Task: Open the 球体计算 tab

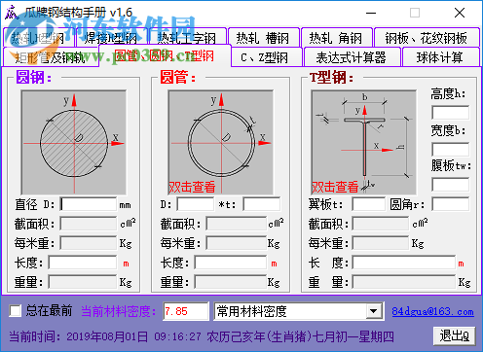Action: [441, 57]
